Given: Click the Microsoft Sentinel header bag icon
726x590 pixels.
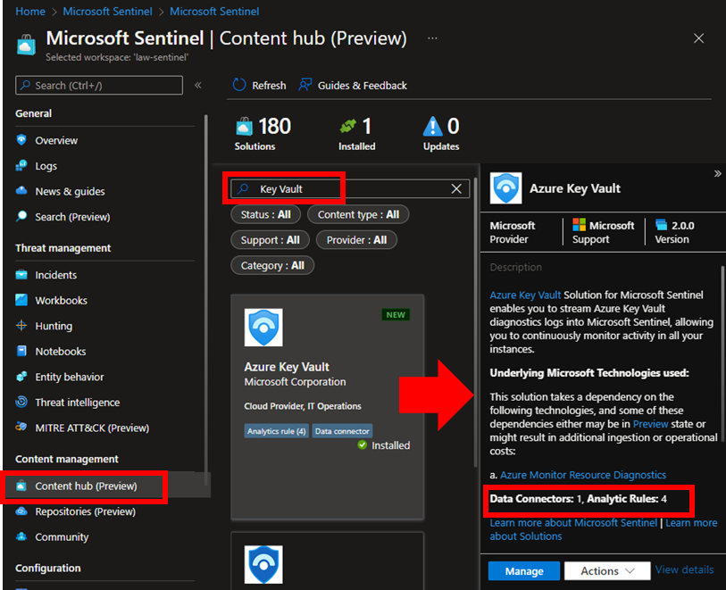Looking at the screenshot, I should click(x=26, y=45).
